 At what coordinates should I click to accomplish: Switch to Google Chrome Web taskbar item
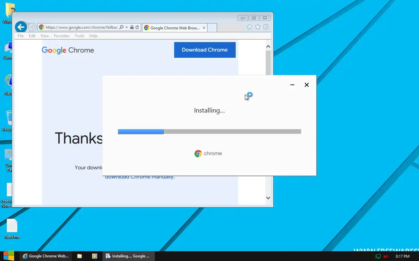(x=46, y=256)
